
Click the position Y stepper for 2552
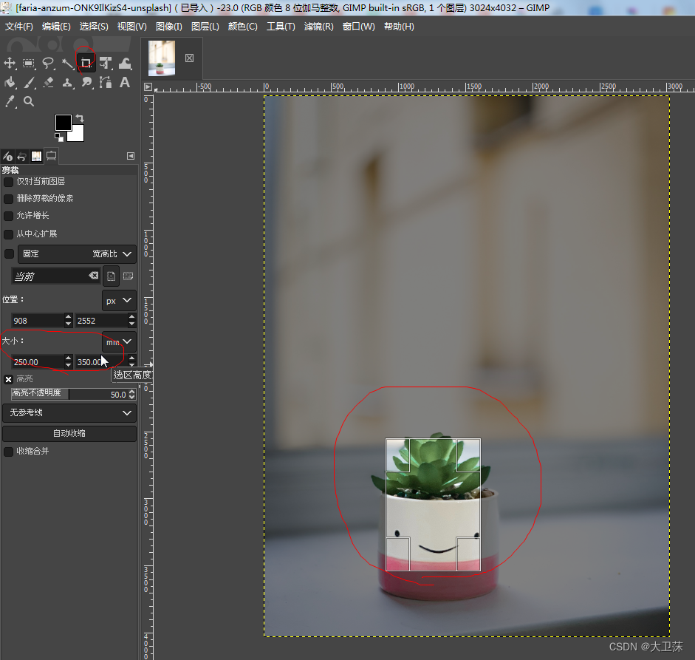click(x=131, y=320)
